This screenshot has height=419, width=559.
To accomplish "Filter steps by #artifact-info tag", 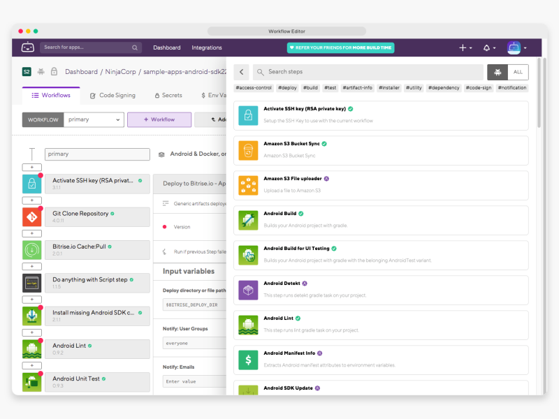I will pyautogui.click(x=357, y=88).
